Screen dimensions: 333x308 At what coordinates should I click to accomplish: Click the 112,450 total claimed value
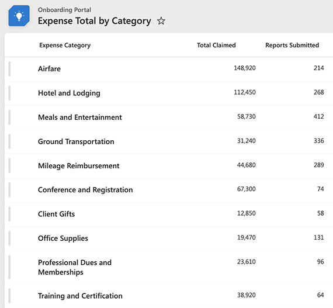245,92
